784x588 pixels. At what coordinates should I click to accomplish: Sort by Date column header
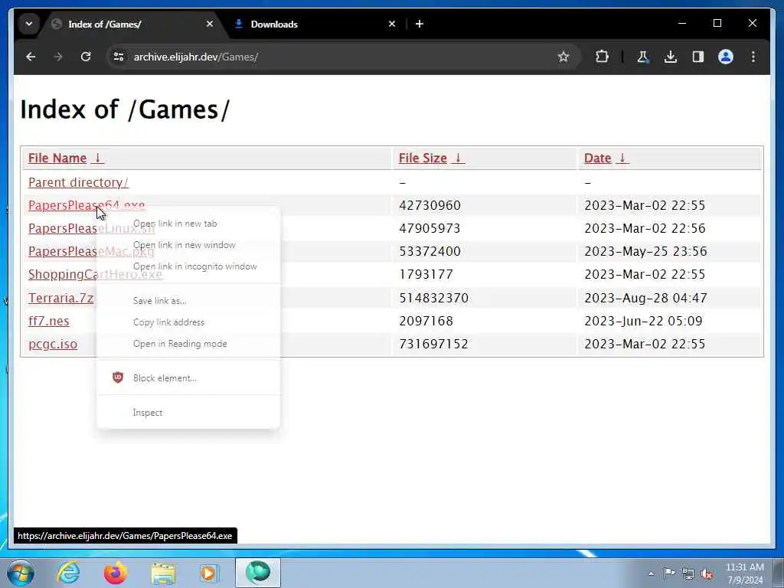coord(606,158)
